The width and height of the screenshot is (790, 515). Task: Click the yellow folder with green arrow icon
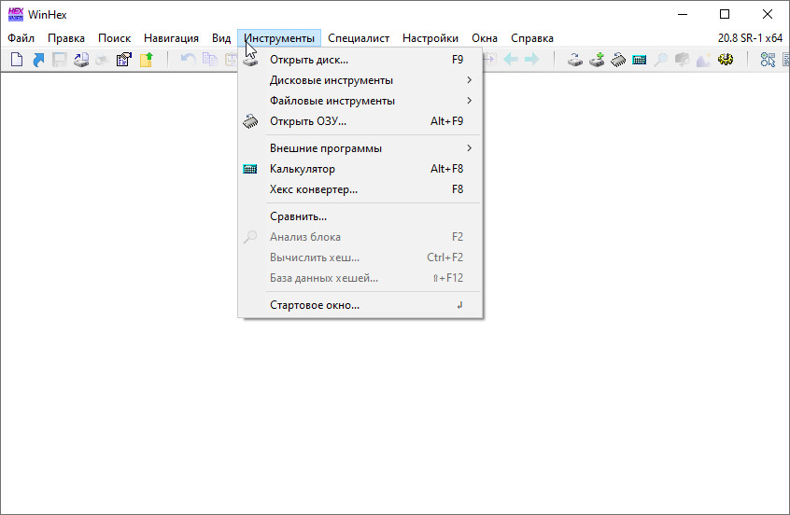point(146,60)
